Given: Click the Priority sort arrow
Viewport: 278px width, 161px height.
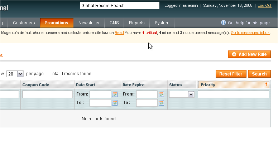Looking at the screenshot, I should (x=266, y=84).
